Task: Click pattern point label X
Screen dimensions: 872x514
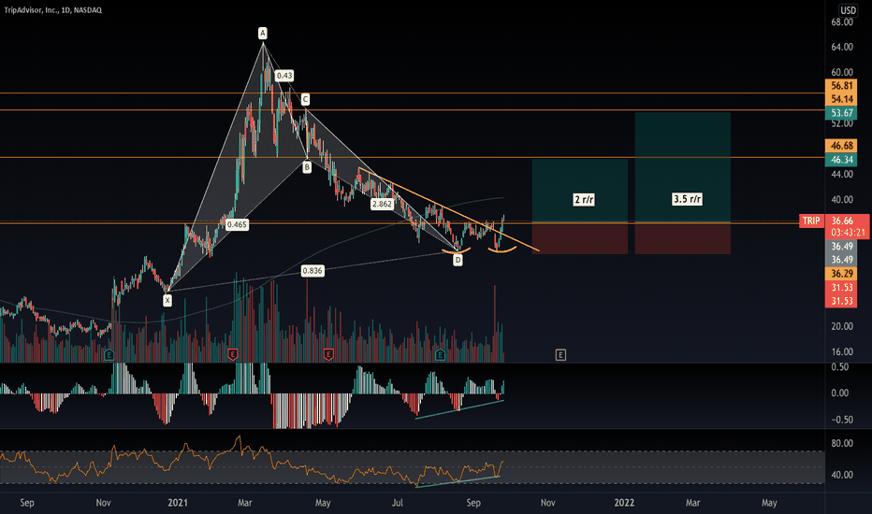Action: click(x=167, y=301)
